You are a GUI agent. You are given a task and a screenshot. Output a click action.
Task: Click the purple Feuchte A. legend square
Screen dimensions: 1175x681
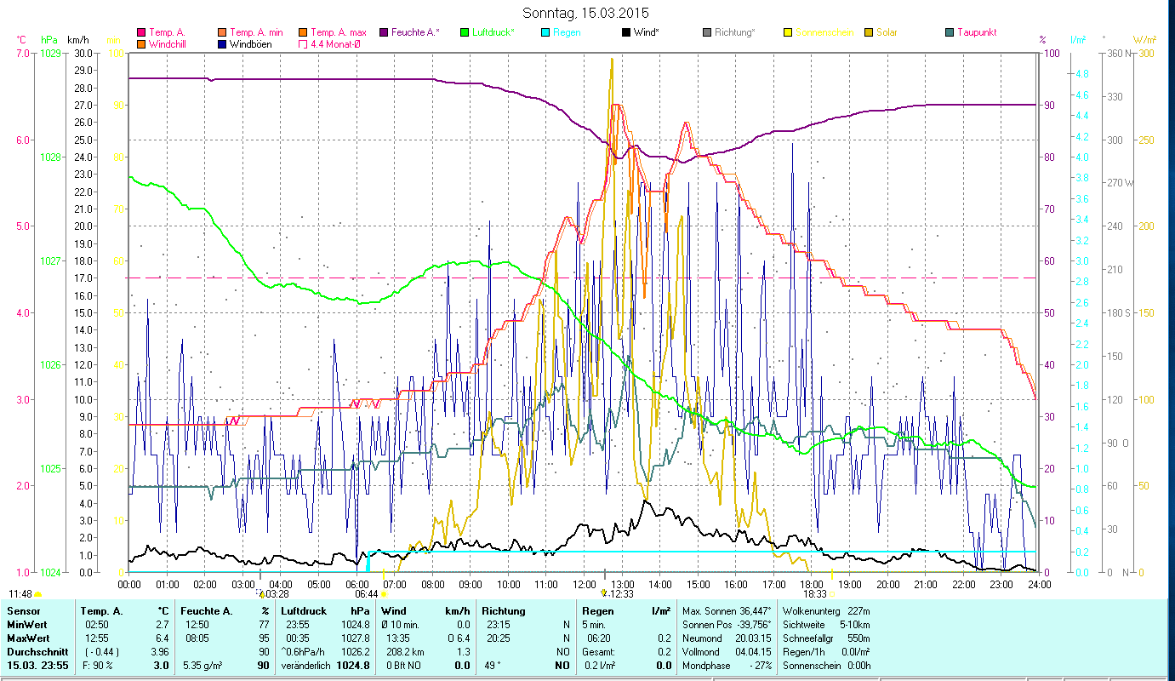(x=384, y=32)
